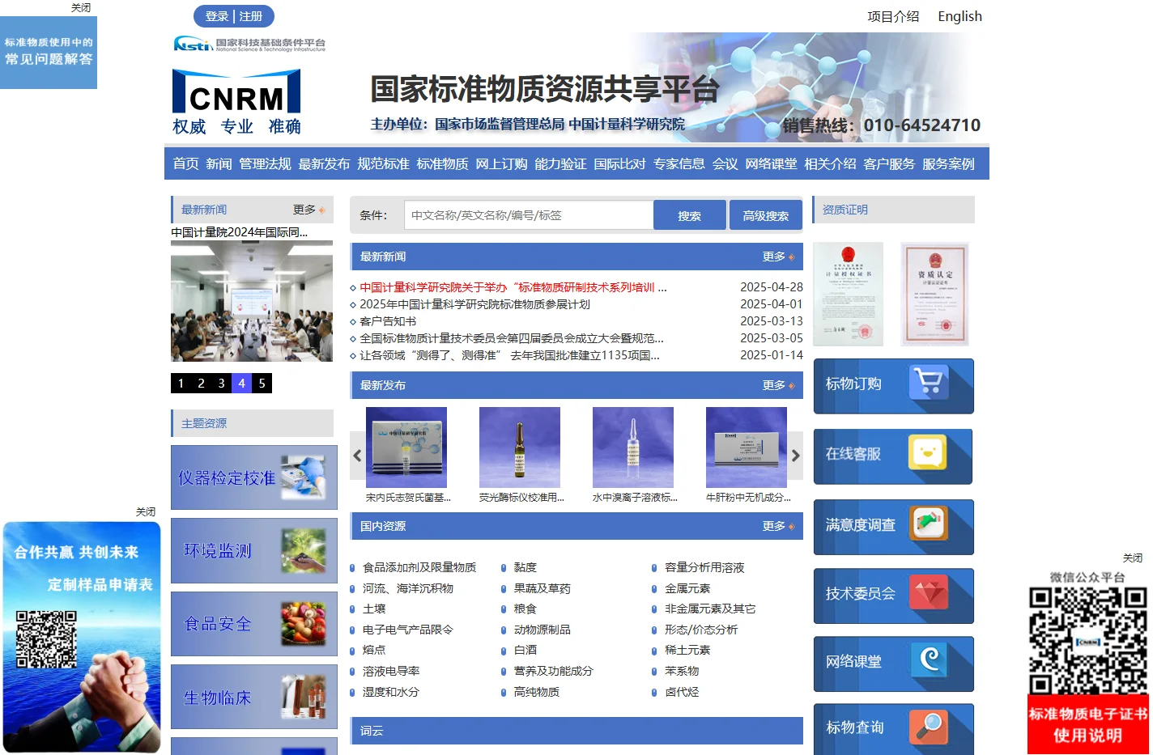Open the 高纯物质 category link
This screenshot has width=1153, height=755.
[537, 692]
